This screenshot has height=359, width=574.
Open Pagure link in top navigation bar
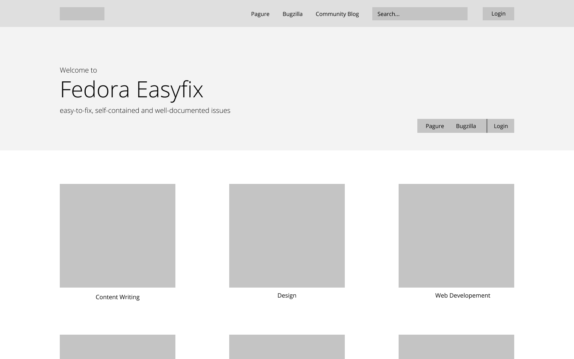tap(260, 14)
